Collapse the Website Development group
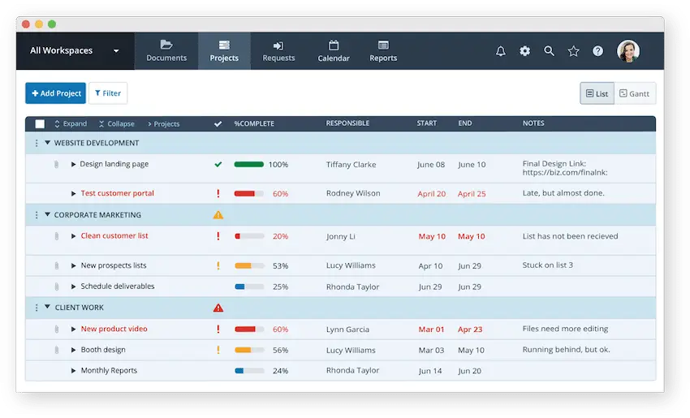The width and height of the screenshot is (690, 418). coord(48,143)
